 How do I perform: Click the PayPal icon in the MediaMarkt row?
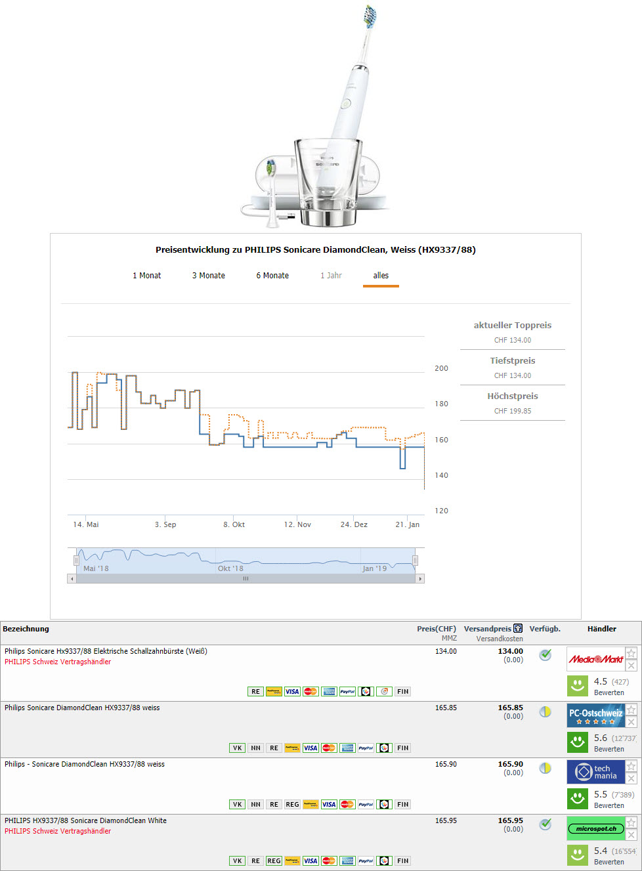click(x=347, y=692)
